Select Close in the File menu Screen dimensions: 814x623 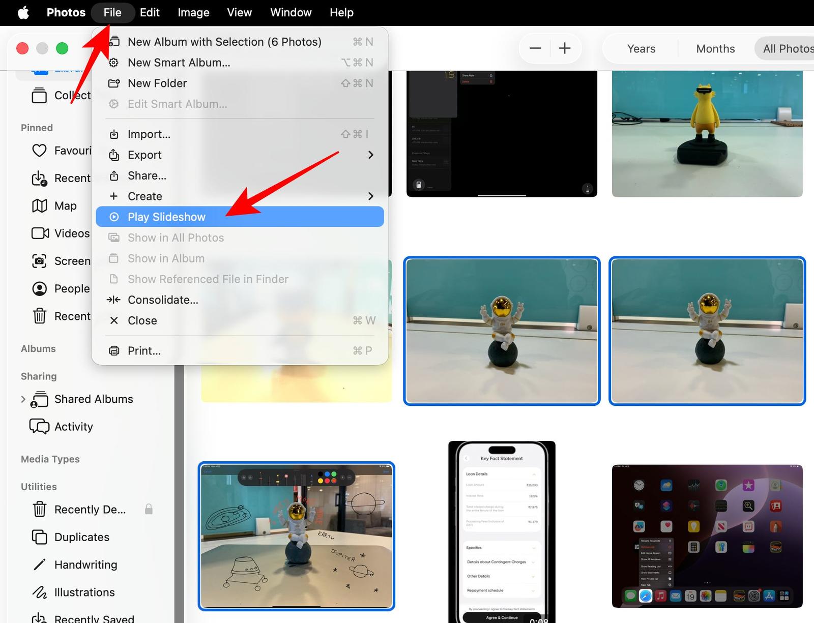(x=240, y=321)
